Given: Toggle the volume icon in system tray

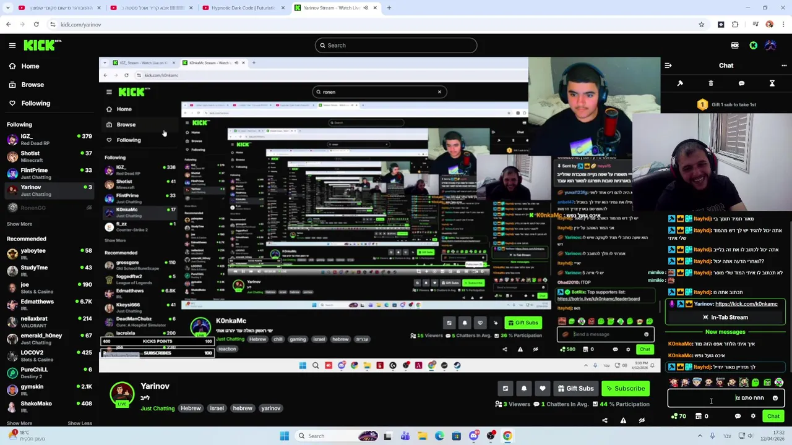Looking at the screenshot, I should tap(750, 436).
